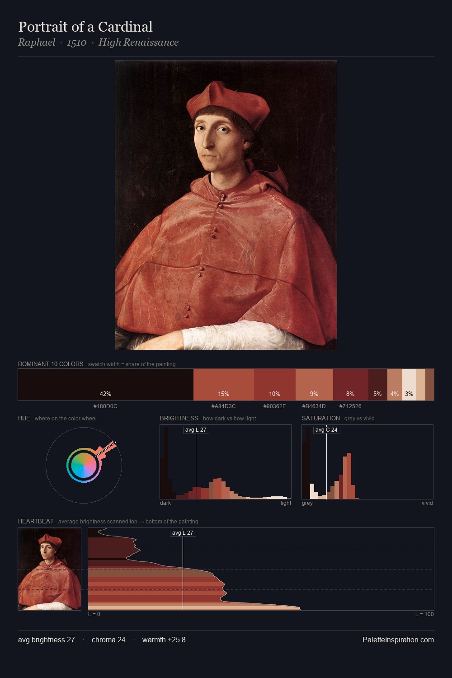Click the title 'Portrait of a Cardinal'
The width and height of the screenshot is (452, 678).
pos(85,27)
